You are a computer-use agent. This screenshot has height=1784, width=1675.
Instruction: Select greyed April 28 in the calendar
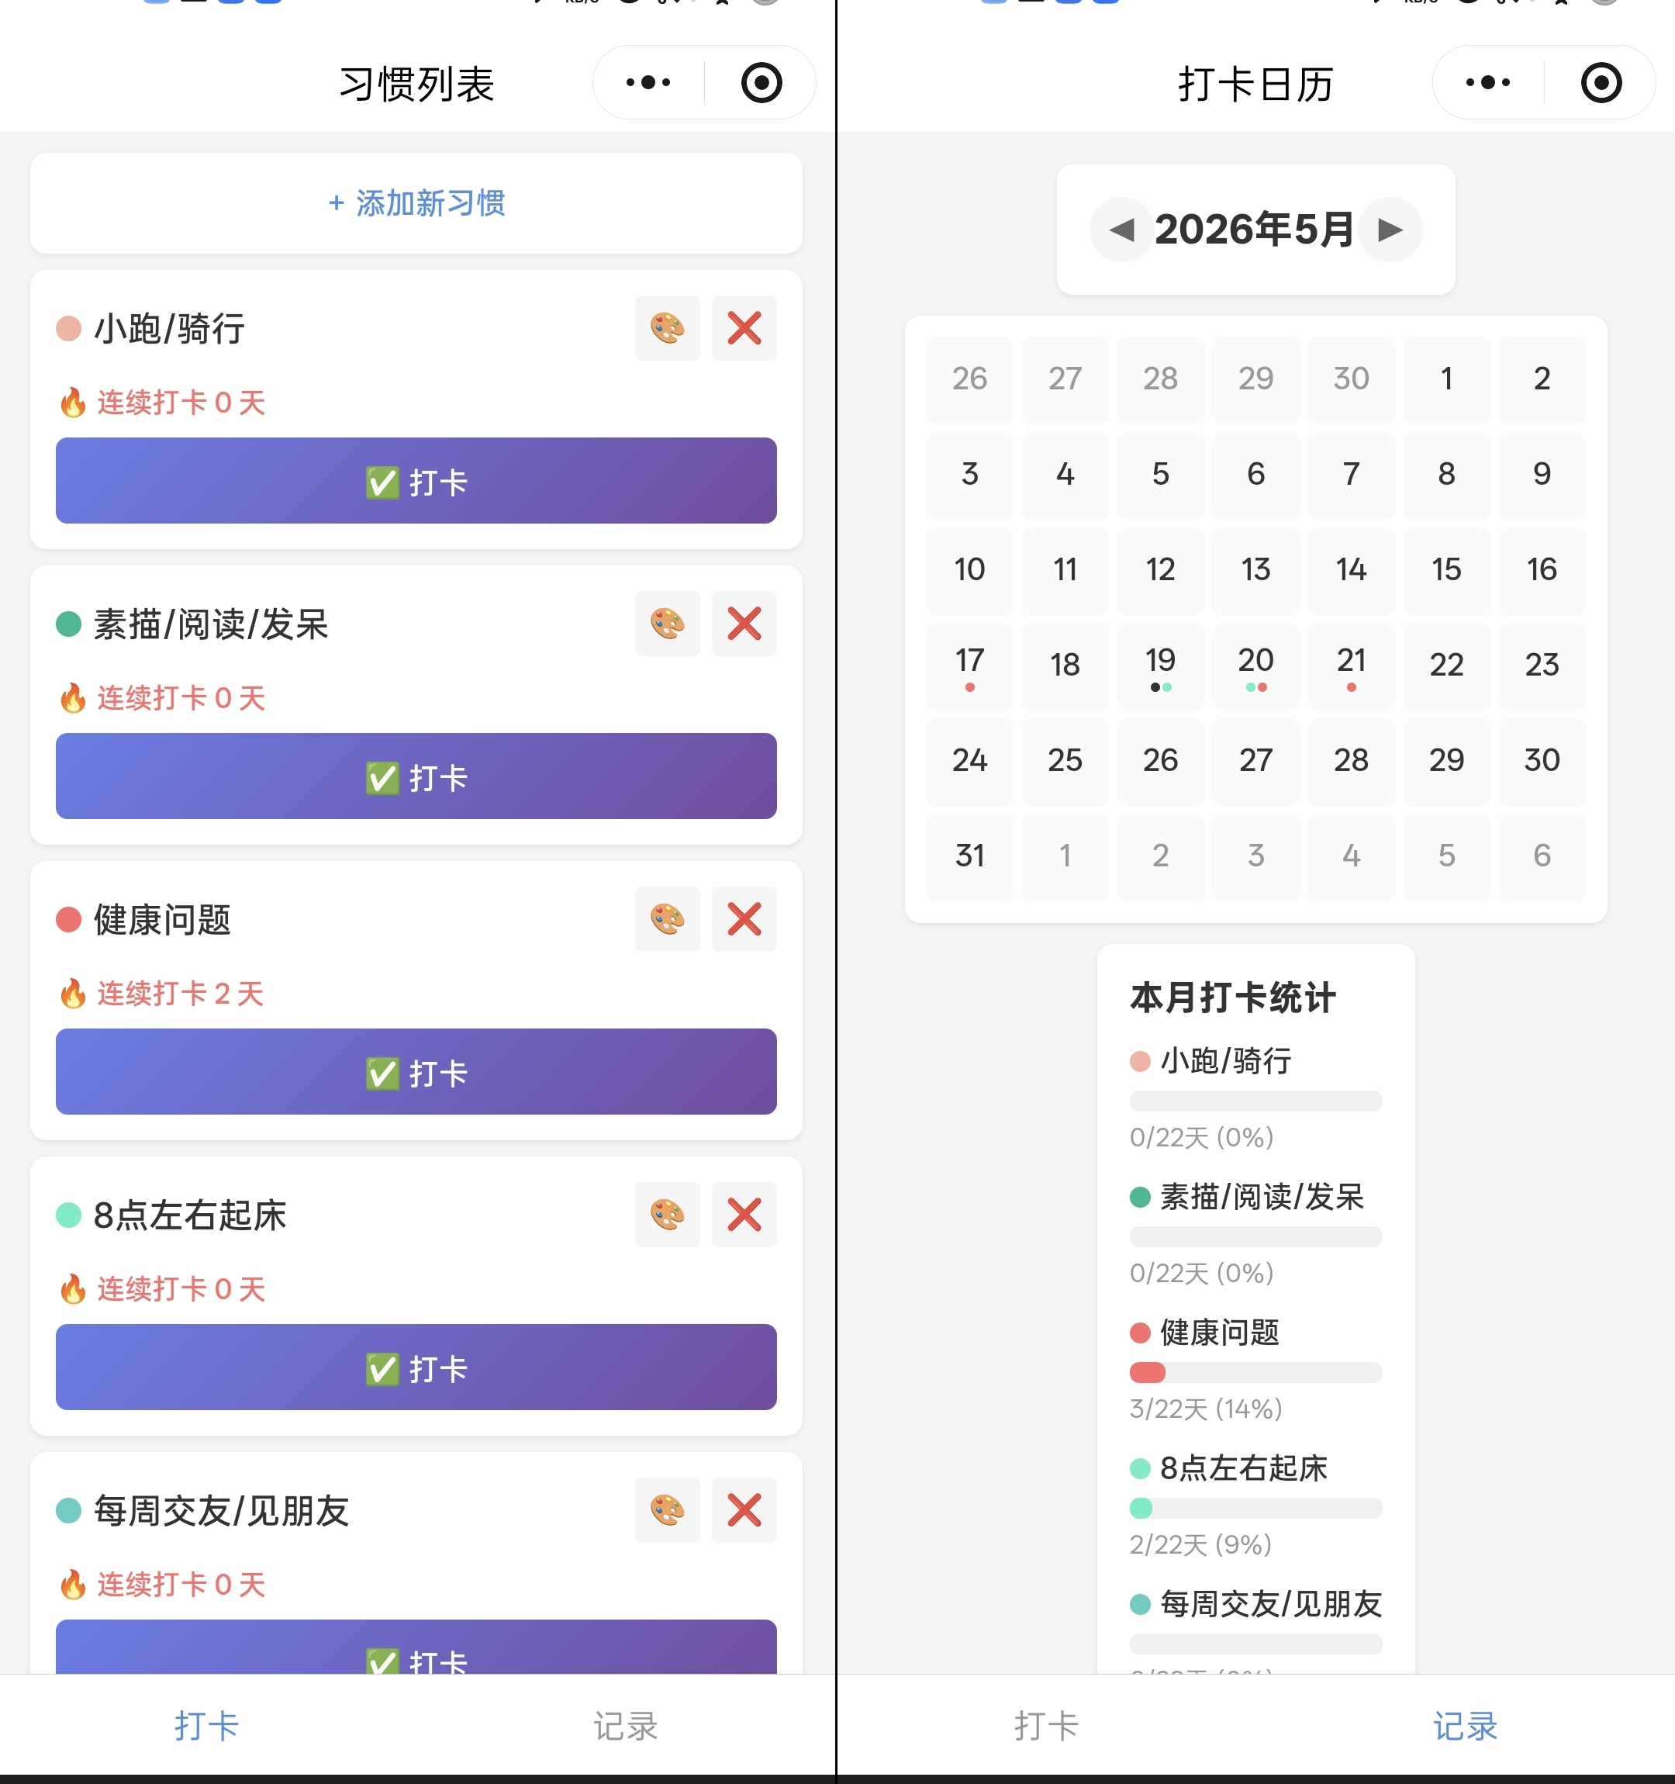[x=1160, y=381]
